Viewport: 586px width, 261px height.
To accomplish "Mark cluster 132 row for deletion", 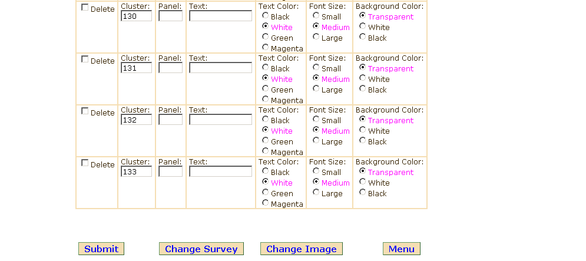I will click(x=85, y=111).
